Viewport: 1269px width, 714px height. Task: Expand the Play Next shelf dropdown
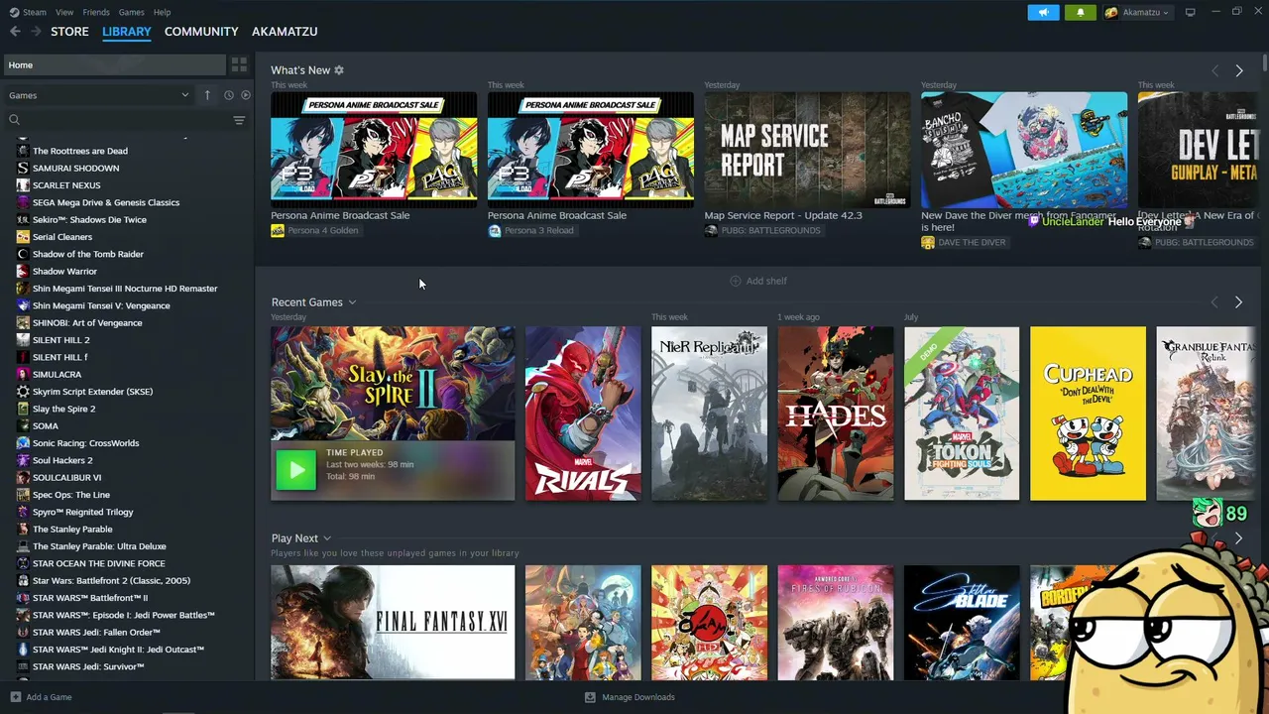327,538
